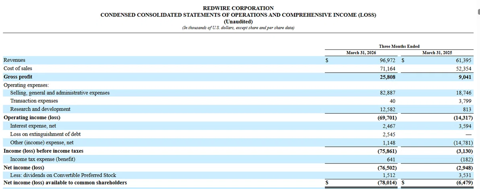Click cost of sales value 71,164

pos(388,69)
